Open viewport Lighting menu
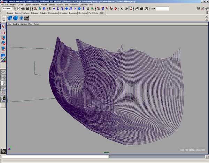209x163 pixels. point(23,24)
